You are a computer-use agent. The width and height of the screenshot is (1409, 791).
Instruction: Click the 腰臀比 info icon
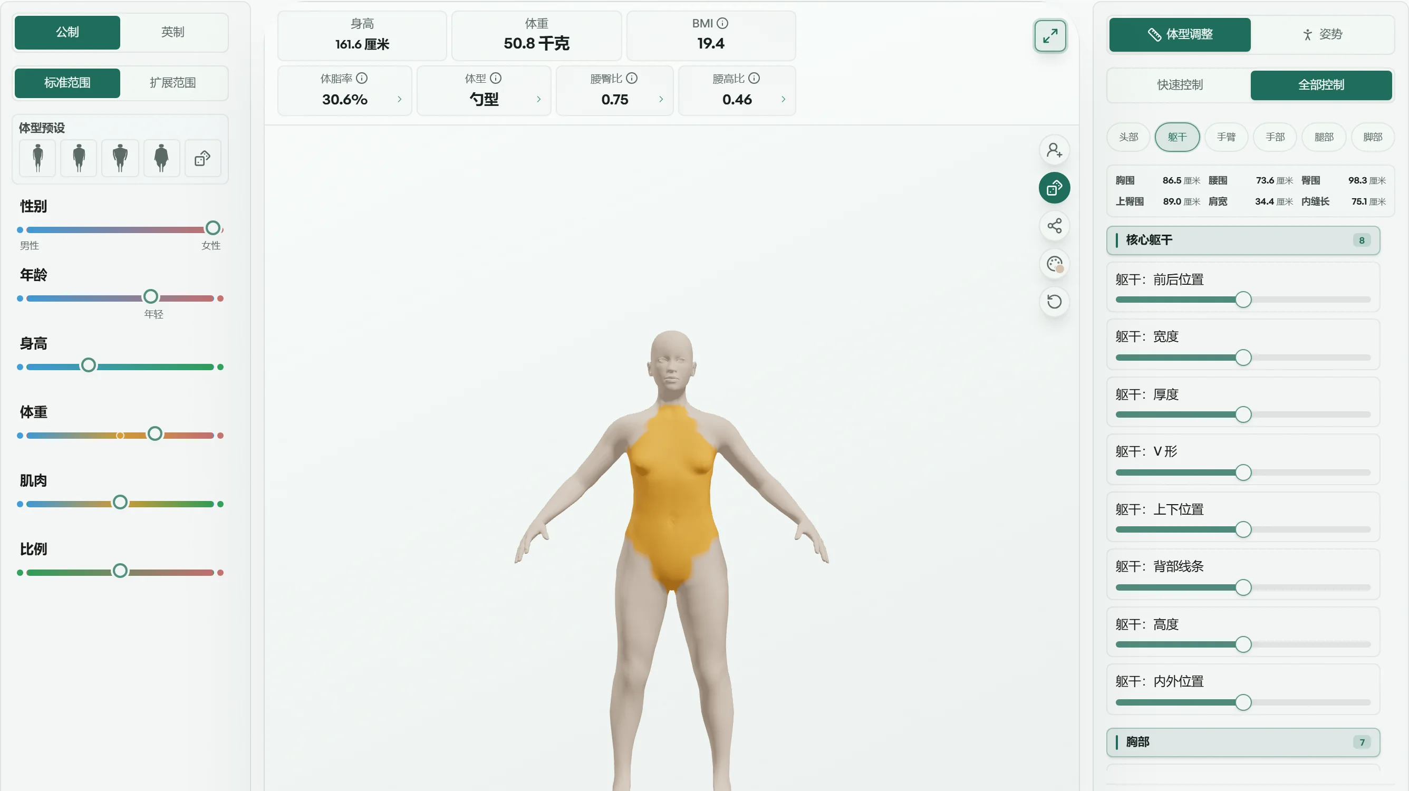(632, 78)
